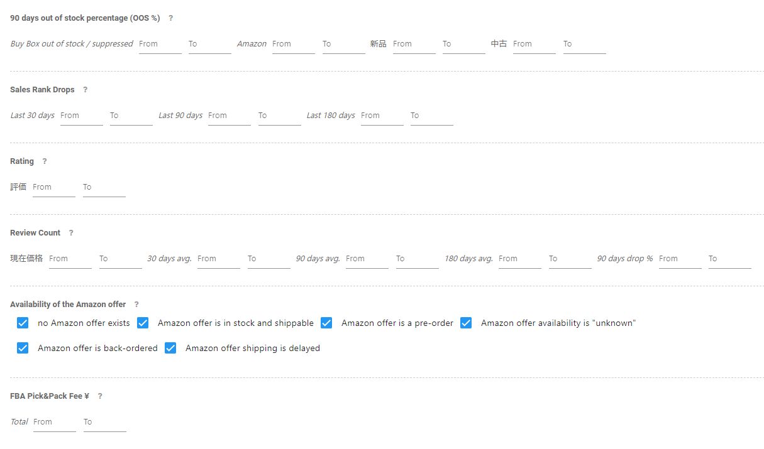The width and height of the screenshot is (764, 449).
Task: Click Review Count 現在価格 To field
Action: 121,259
